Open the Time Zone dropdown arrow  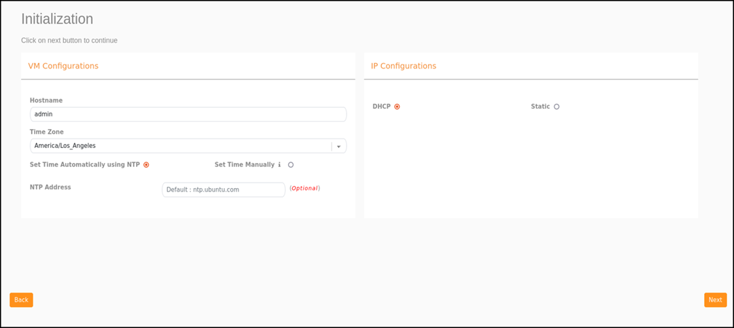click(339, 146)
